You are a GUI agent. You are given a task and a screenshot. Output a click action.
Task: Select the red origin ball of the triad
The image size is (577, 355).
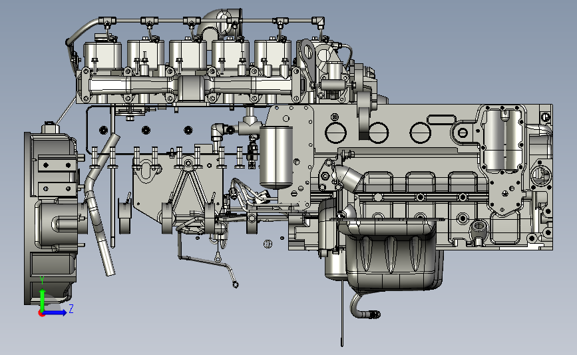41,314
